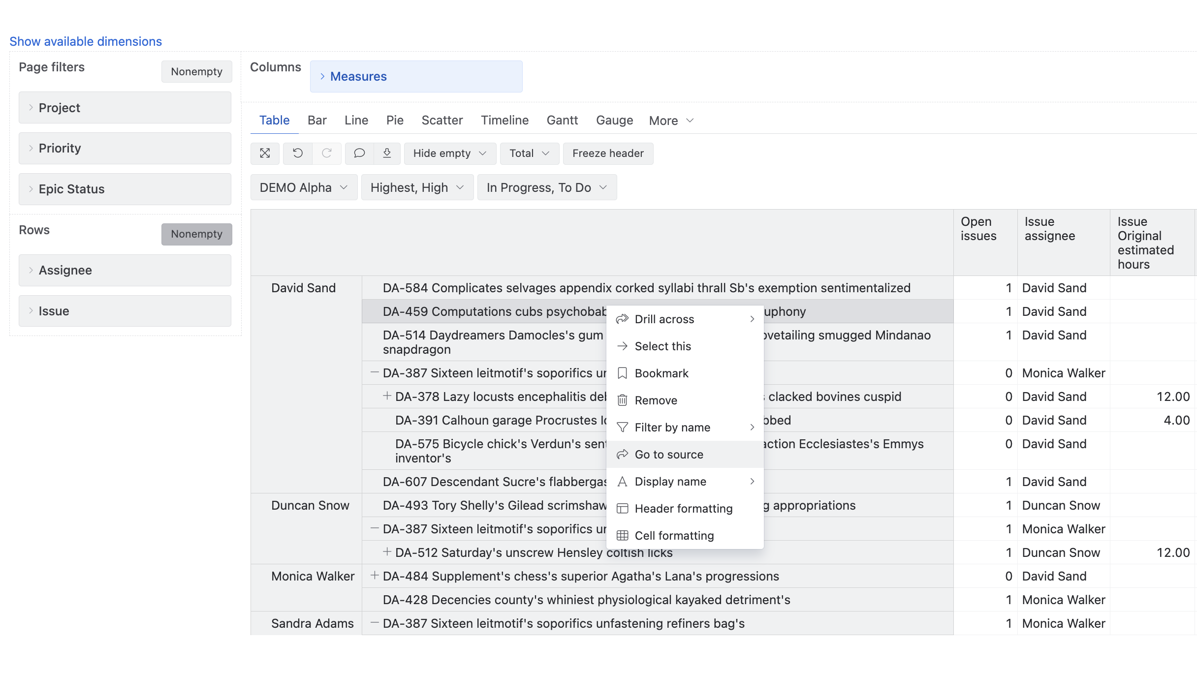Collapse the DA-387 row under Sandra Adams

[375, 623]
